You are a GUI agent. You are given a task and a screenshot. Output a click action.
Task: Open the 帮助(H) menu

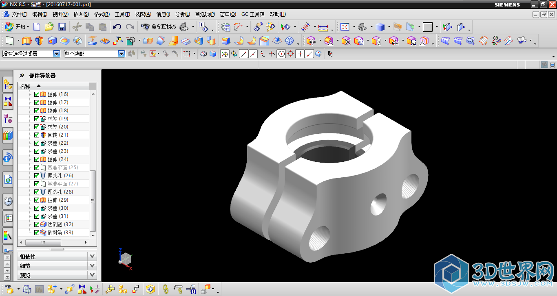(x=278, y=14)
